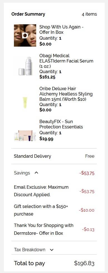The height and width of the screenshot is (273, 108).
Task: Click the BeautyFIX Sun Protection Essentials title
Action: point(61,124)
